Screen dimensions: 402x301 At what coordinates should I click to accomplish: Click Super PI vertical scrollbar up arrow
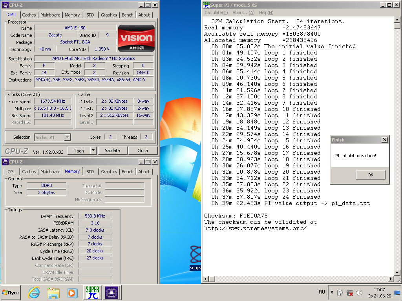[x=397, y=20]
